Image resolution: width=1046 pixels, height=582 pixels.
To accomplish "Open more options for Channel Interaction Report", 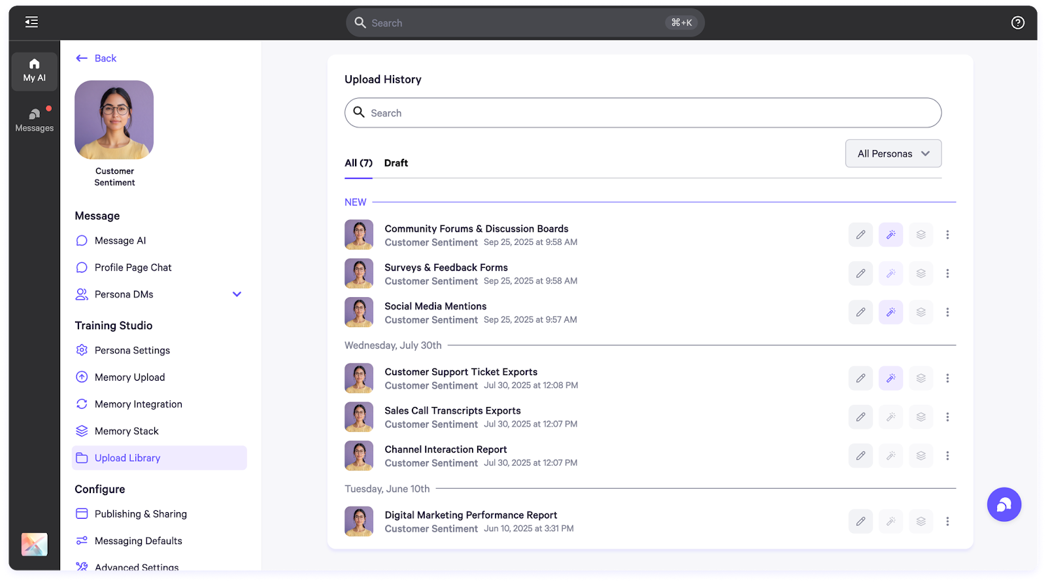I will click(x=947, y=455).
